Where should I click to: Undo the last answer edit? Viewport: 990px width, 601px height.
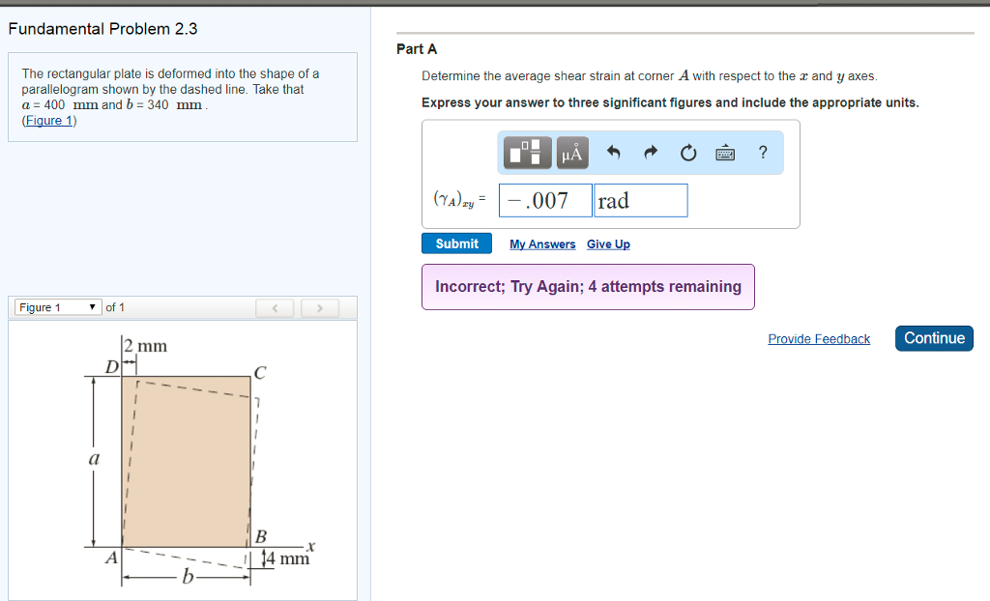pos(613,152)
